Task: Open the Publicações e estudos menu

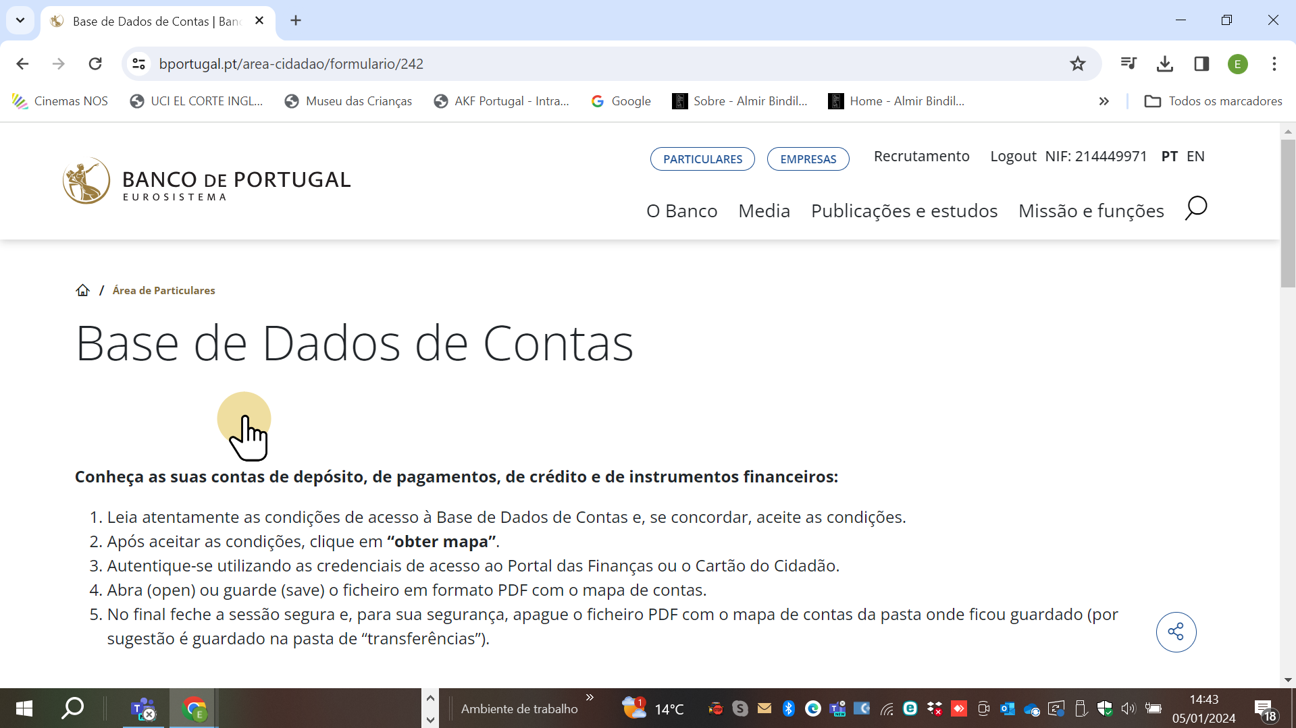Action: [x=904, y=211]
